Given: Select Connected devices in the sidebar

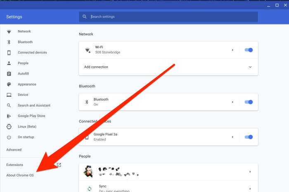Looking at the screenshot, I should click(32, 53).
